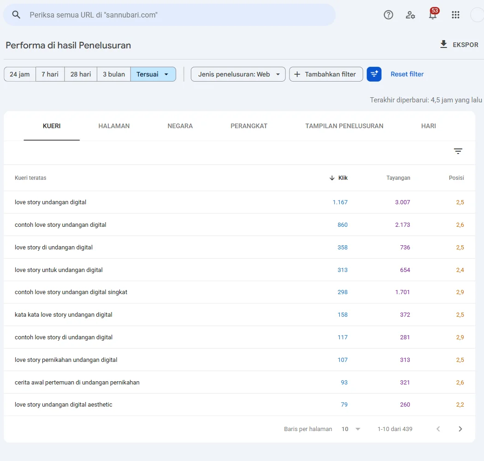Sort by Klik column header
The height and width of the screenshot is (461, 484).
pos(342,178)
